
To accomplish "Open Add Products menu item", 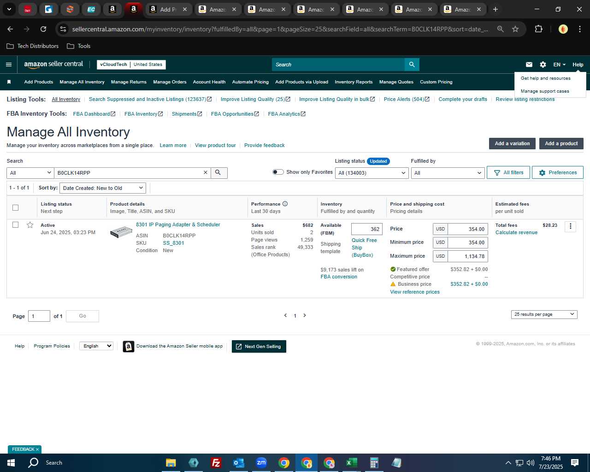I will coord(39,82).
